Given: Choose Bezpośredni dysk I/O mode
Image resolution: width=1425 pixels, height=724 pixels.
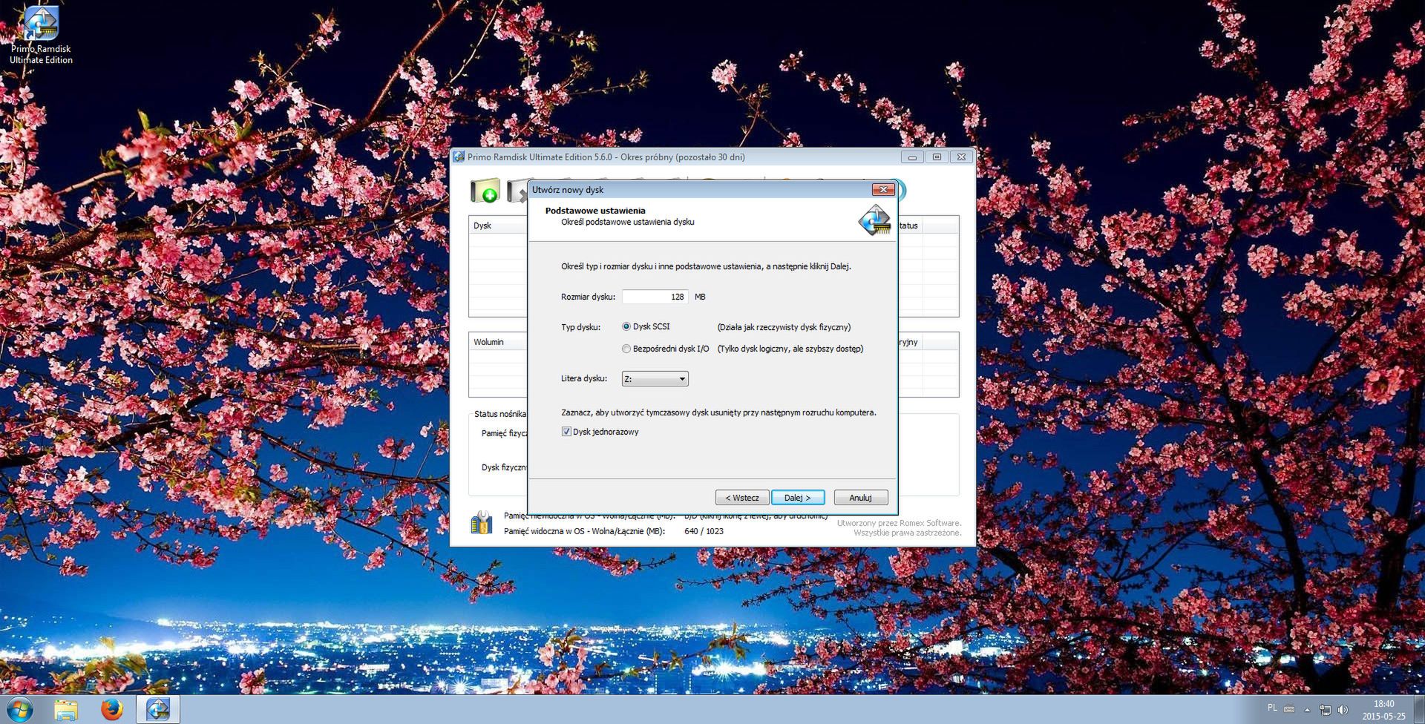Looking at the screenshot, I should coord(626,349).
